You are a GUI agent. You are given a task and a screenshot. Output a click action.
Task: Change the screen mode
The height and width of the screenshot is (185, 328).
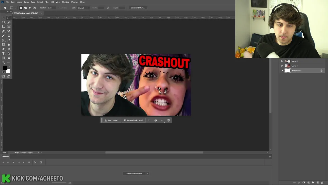9,76
